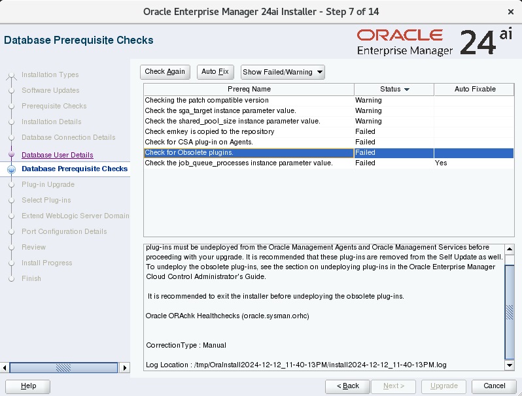522x396 pixels.
Task: Cancel the installer
Action: pyautogui.click(x=495, y=386)
